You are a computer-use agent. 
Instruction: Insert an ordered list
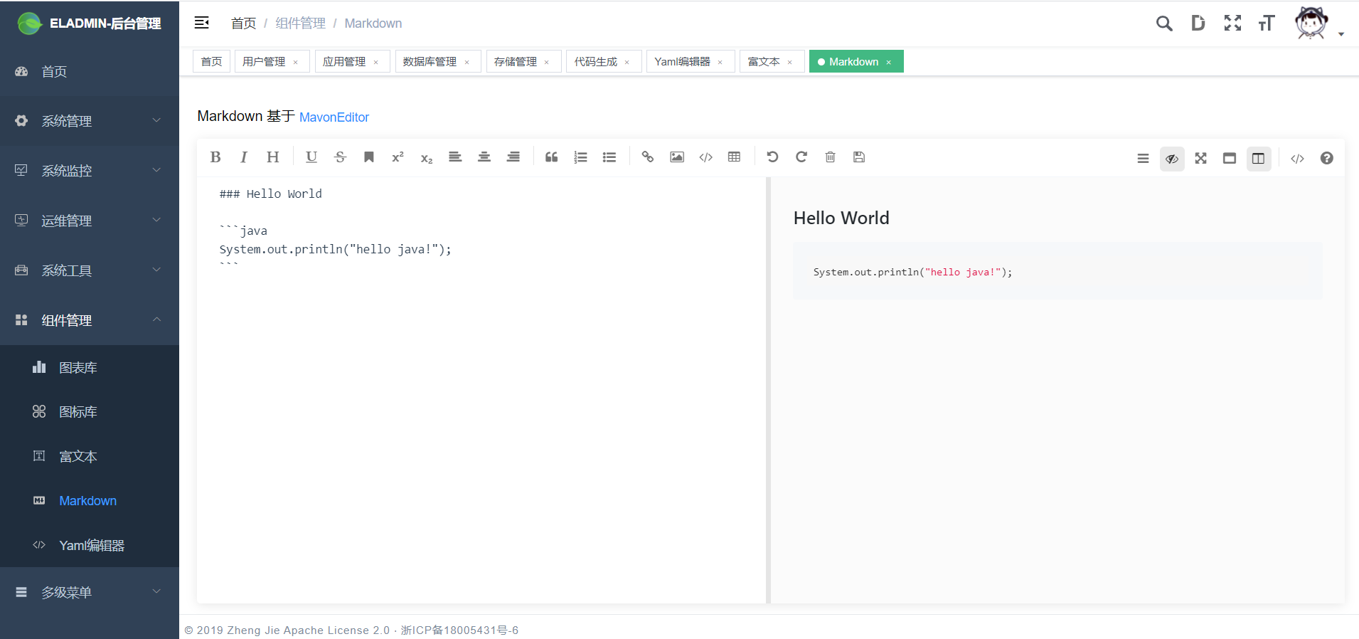pyautogui.click(x=580, y=157)
